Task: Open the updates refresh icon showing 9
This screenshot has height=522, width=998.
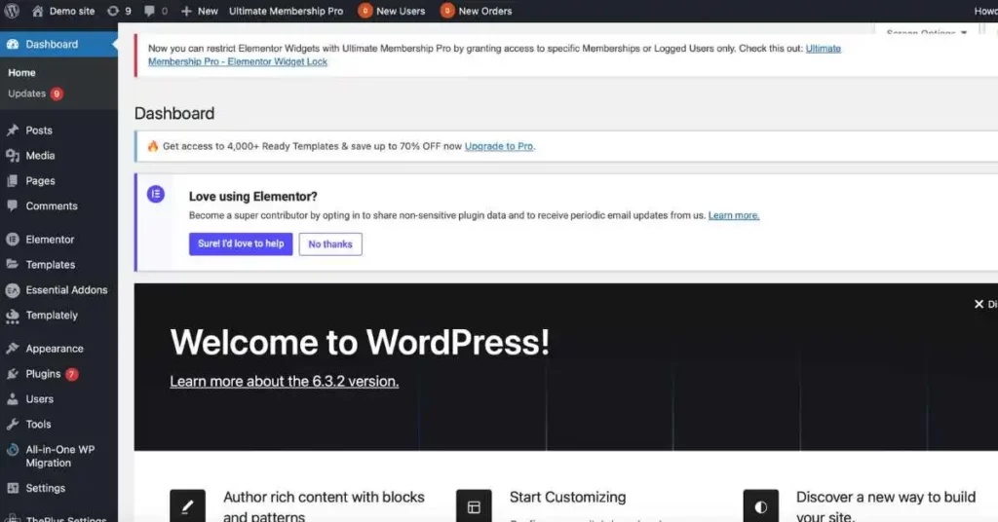Action: pyautogui.click(x=113, y=11)
